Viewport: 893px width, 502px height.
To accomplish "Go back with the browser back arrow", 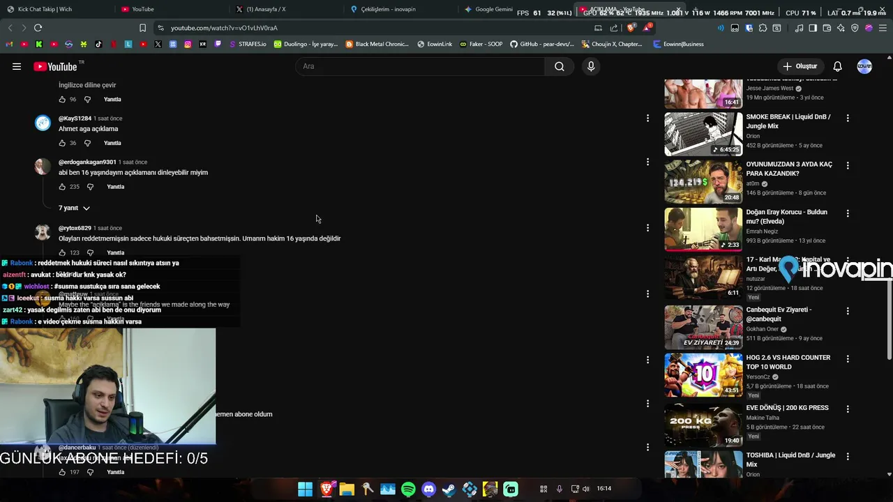I will [10, 28].
